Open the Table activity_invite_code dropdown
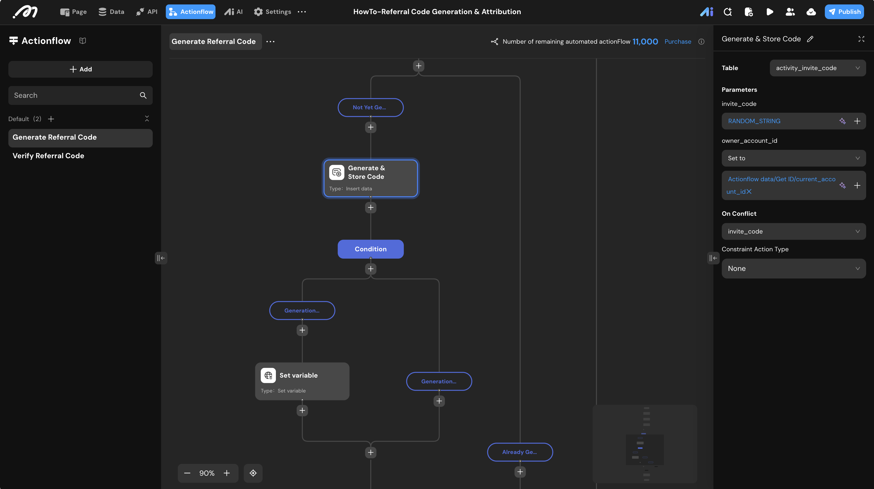The height and width of the screenshot is (489, 874). (x=817, y=68)
